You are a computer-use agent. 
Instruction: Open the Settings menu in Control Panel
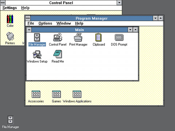point(9,8)
